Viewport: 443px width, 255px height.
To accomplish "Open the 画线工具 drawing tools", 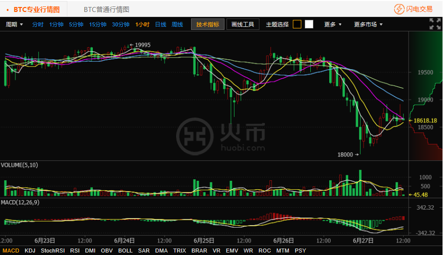I will point(243,24).
